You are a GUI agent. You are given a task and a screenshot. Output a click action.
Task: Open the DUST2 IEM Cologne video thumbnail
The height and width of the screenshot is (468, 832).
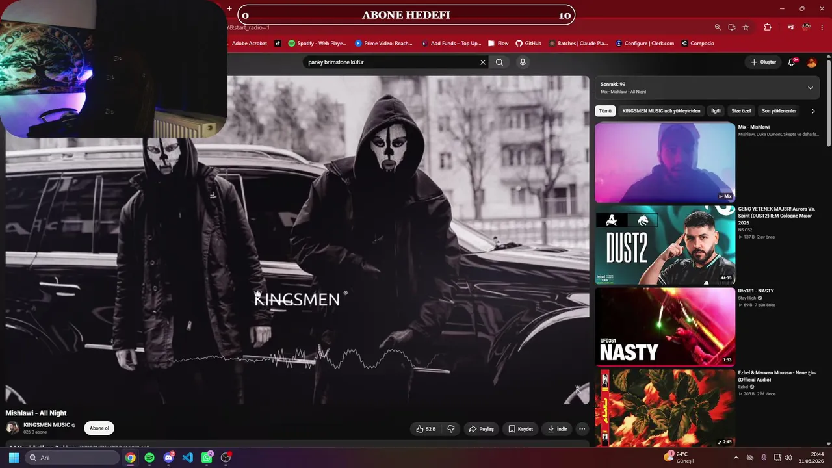click(665, 245)
